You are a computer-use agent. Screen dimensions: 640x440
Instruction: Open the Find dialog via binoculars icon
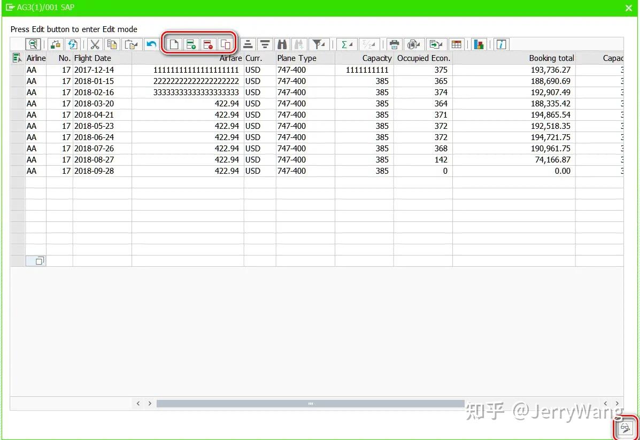282,44
